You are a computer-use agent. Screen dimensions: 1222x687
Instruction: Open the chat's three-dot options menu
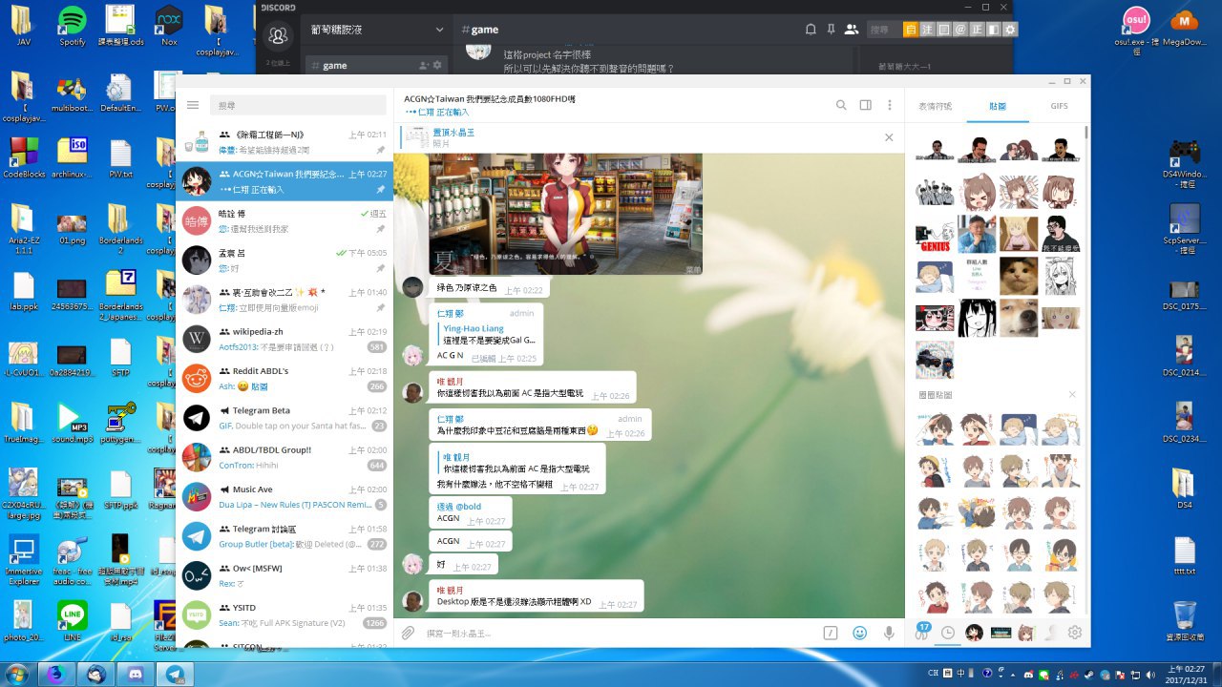[890, 105]
